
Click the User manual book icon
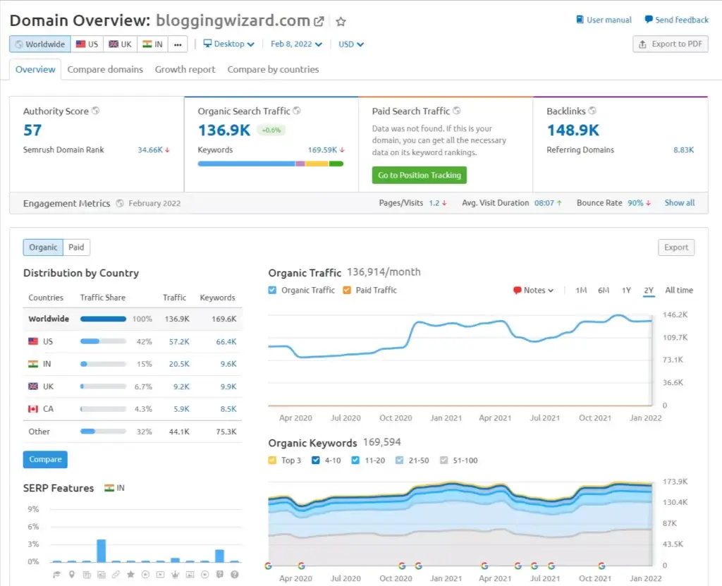[580, 19]
